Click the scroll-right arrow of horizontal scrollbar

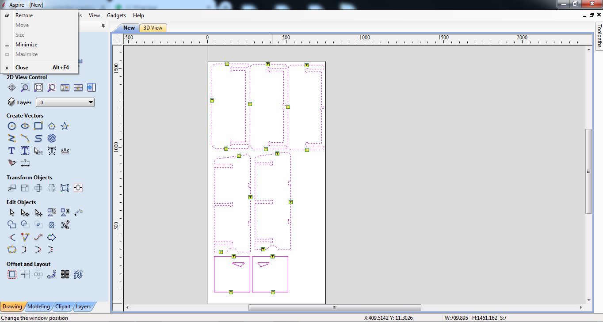581,307
